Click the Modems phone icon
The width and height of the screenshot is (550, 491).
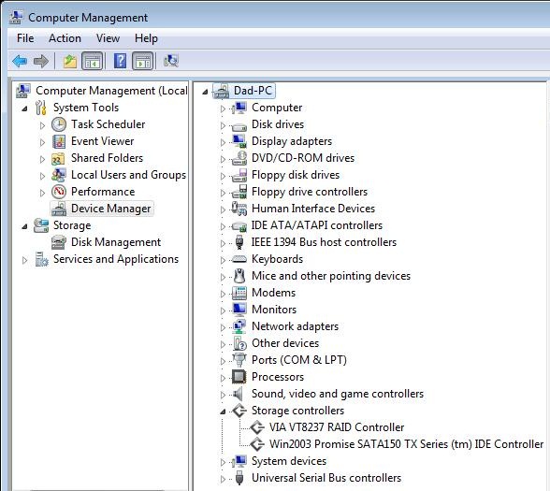pos(239,293)
